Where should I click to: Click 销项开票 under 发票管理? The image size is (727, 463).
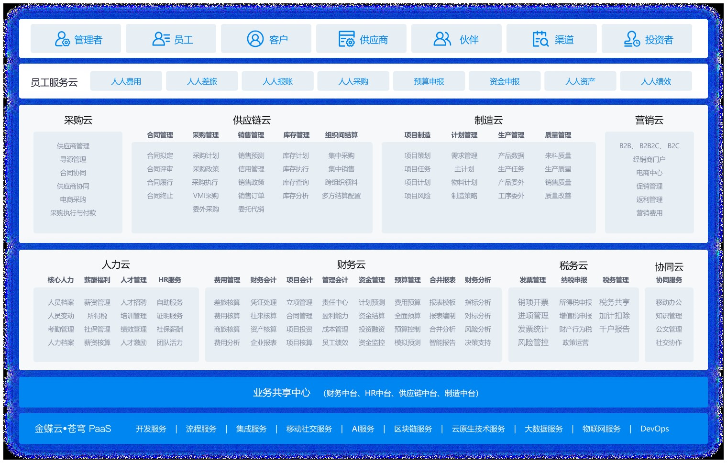[x=533, y=302]
